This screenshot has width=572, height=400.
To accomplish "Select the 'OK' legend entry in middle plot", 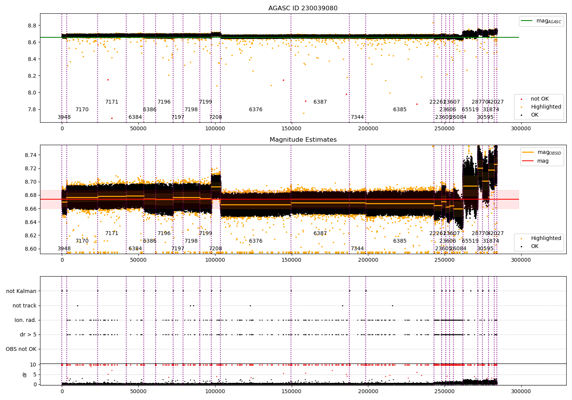I will [535, 246].
